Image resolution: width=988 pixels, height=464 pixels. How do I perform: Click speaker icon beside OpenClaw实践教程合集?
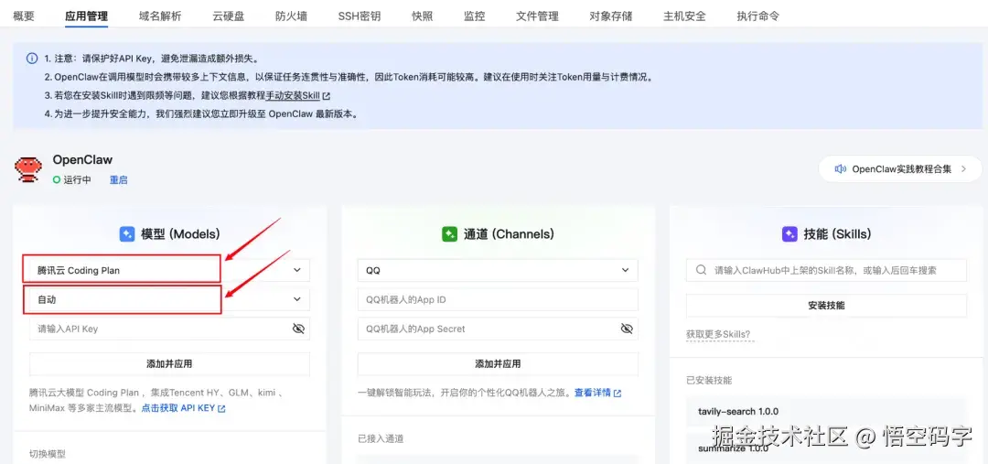point(840,169)
